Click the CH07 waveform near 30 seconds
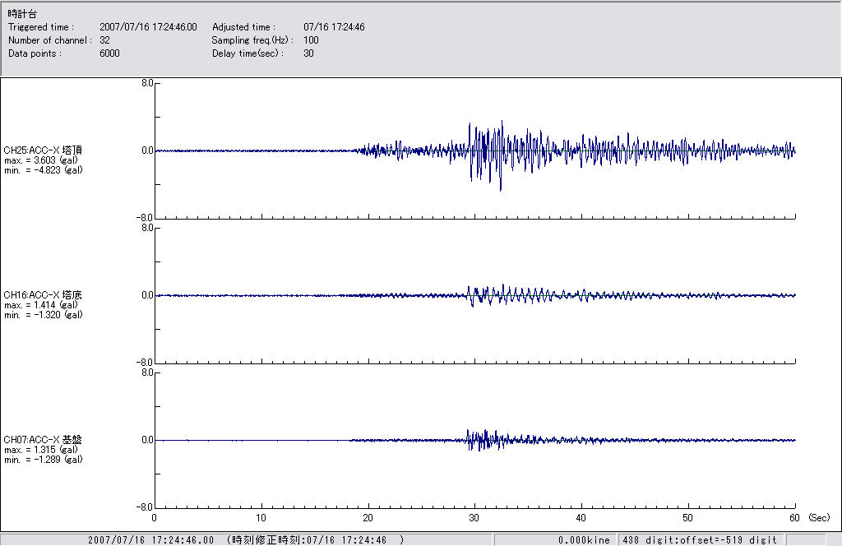 click(x=474, y=440)
